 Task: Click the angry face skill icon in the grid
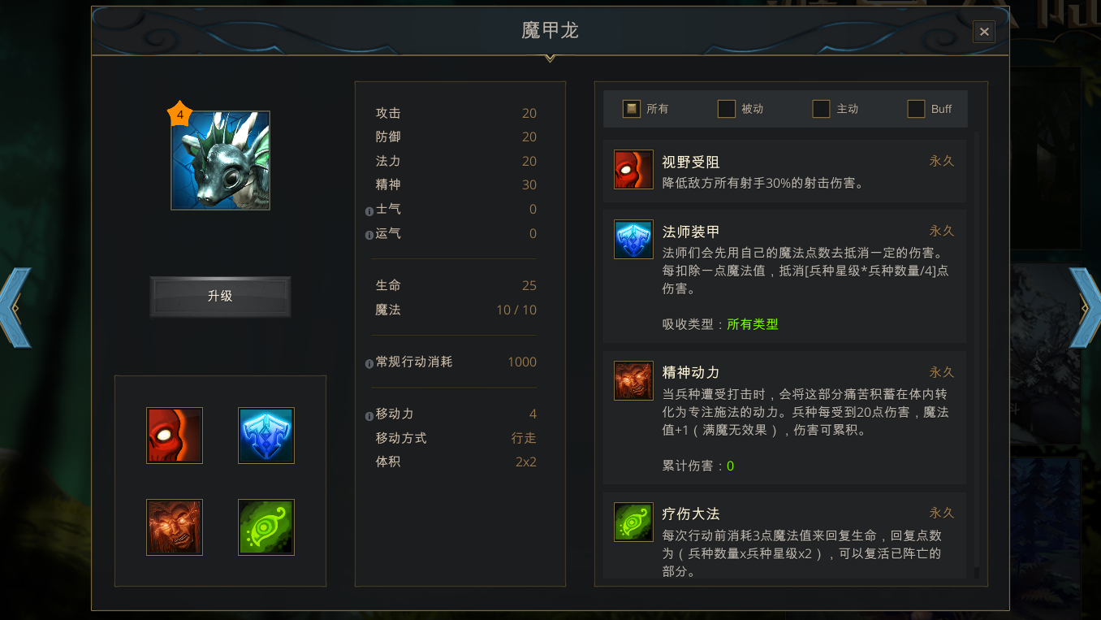pyautogui.click(x=175, y=527)
